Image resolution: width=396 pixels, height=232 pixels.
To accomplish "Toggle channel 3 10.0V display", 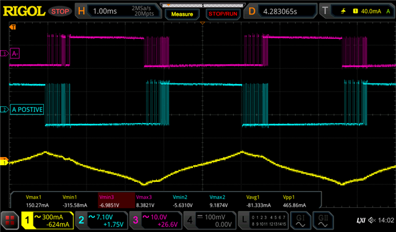I will click(x=155, y=220).
